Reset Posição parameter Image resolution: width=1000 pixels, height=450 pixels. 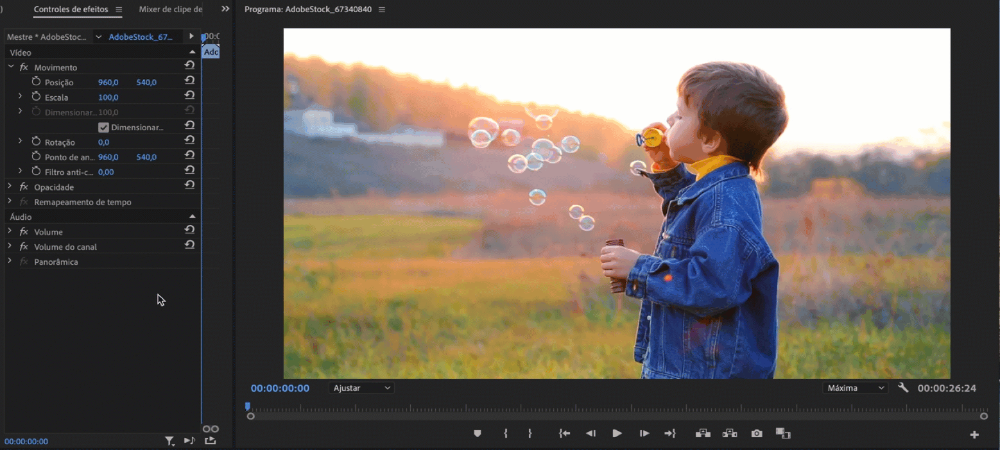pyautogui.click(x=189, y=80)
